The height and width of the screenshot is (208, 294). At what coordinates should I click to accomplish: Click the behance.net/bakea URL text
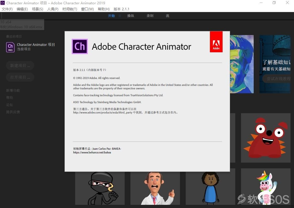(92, 153)
